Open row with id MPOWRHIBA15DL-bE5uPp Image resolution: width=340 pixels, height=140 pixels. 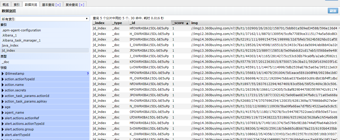point(216,73)
